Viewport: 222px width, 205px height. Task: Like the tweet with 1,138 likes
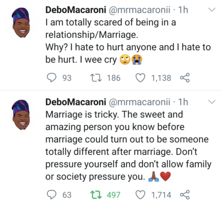point(140,78)
